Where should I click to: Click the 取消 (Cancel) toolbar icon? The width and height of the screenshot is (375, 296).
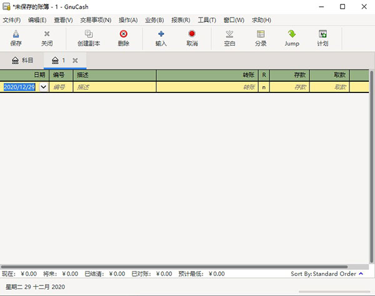(x=192, y=35)
